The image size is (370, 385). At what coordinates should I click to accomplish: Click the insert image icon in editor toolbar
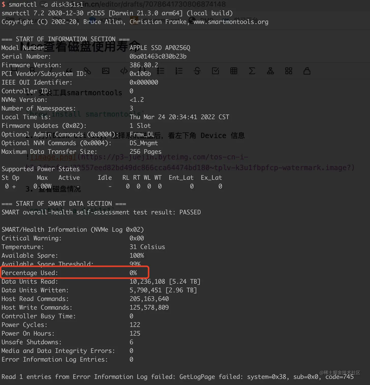pyautogui.click(x=106, y=71)
